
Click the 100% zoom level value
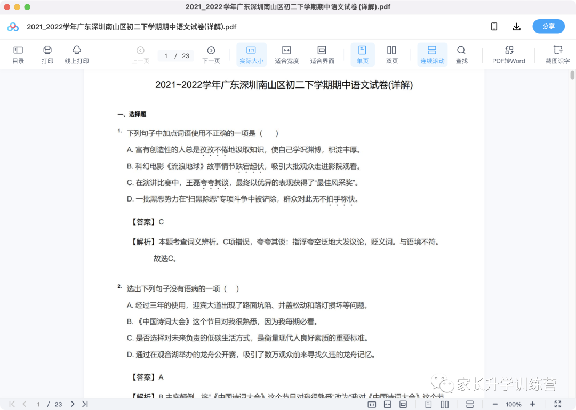[x=514, y=404]
